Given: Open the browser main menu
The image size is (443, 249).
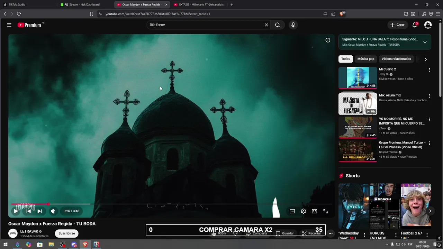Looking at the screenshot, I should click(x=438, y=14).
